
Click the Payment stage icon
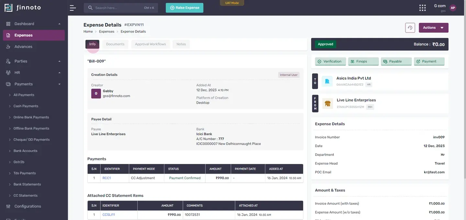(x=418, y=62)
